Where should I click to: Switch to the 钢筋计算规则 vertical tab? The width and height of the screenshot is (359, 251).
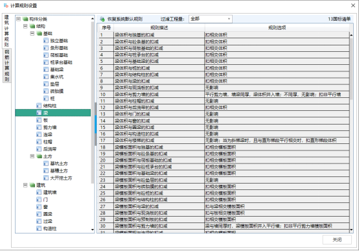[x=7, y=66]
